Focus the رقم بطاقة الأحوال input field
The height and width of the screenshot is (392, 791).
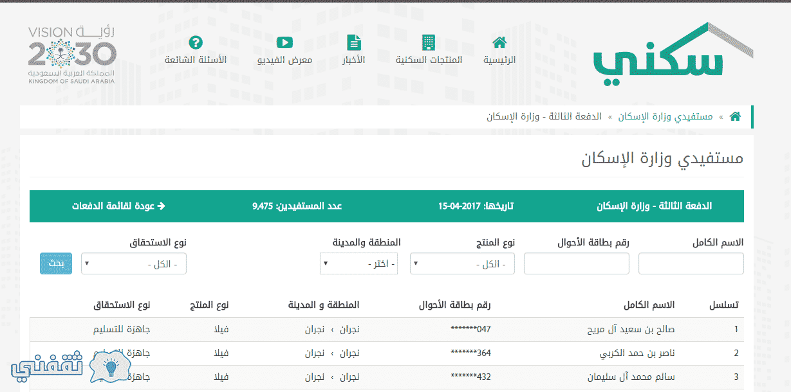[577, 263]
